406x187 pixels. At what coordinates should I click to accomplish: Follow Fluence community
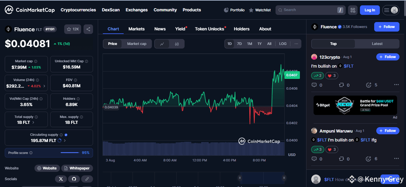pyautogui.click(x=387, y=27)
